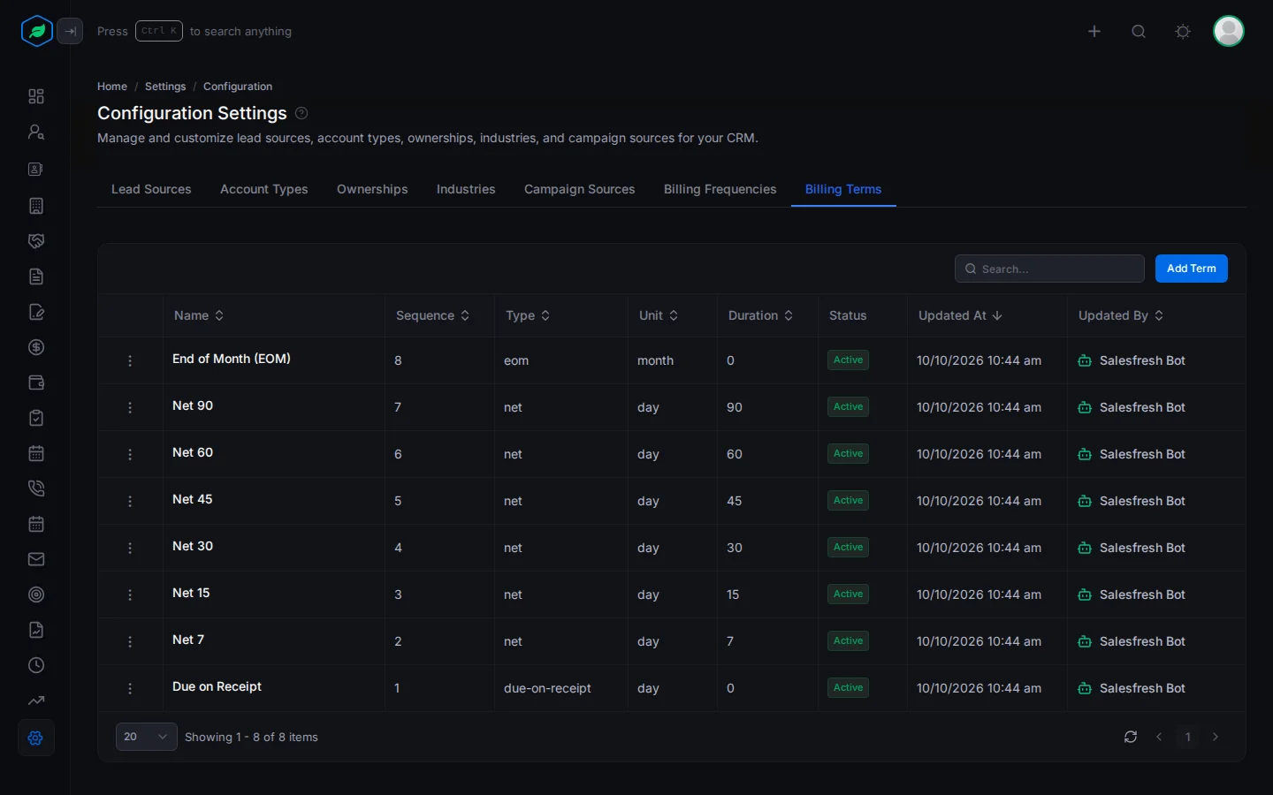Open the clock history icon in sidebar

click(x=36, y=665)
